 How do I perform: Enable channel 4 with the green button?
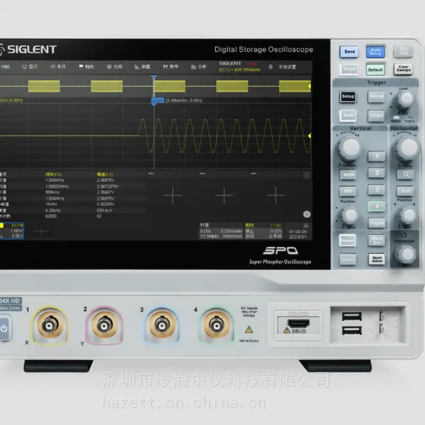pos(377,207)
